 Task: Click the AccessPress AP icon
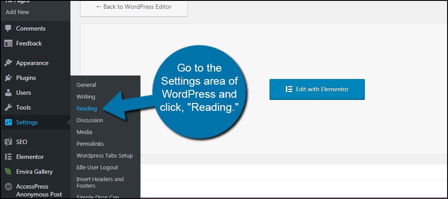coord(9,187)
